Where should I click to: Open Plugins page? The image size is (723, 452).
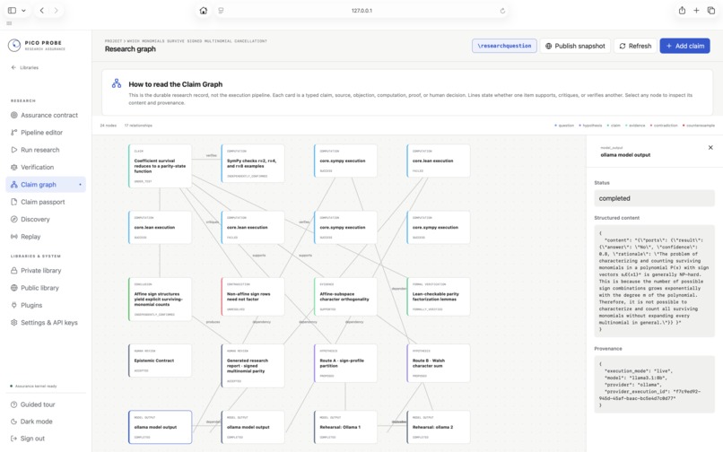46,305
